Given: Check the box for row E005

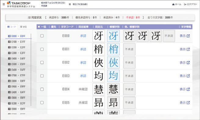Looking at the screenshot, I should coord(42,103).
